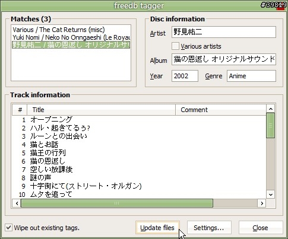Enable the Various artists checkbox
This screenshot has width=288, height=239.
[175, 46]
